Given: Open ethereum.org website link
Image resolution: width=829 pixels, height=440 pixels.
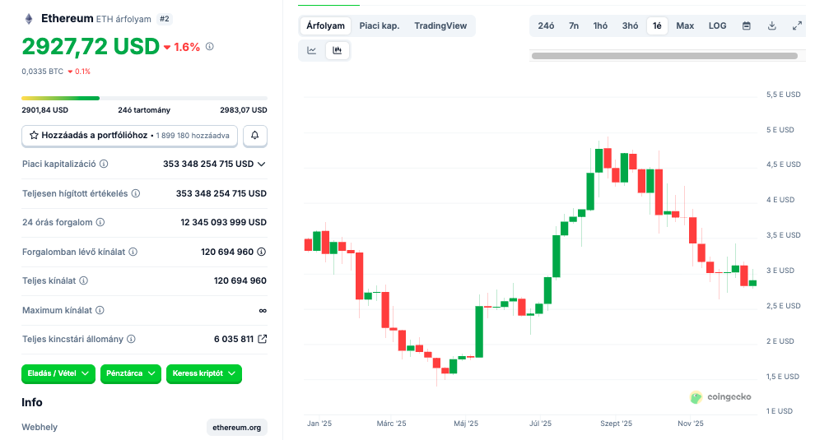Looking at the screenshot, I should click(x=237, y=428).
